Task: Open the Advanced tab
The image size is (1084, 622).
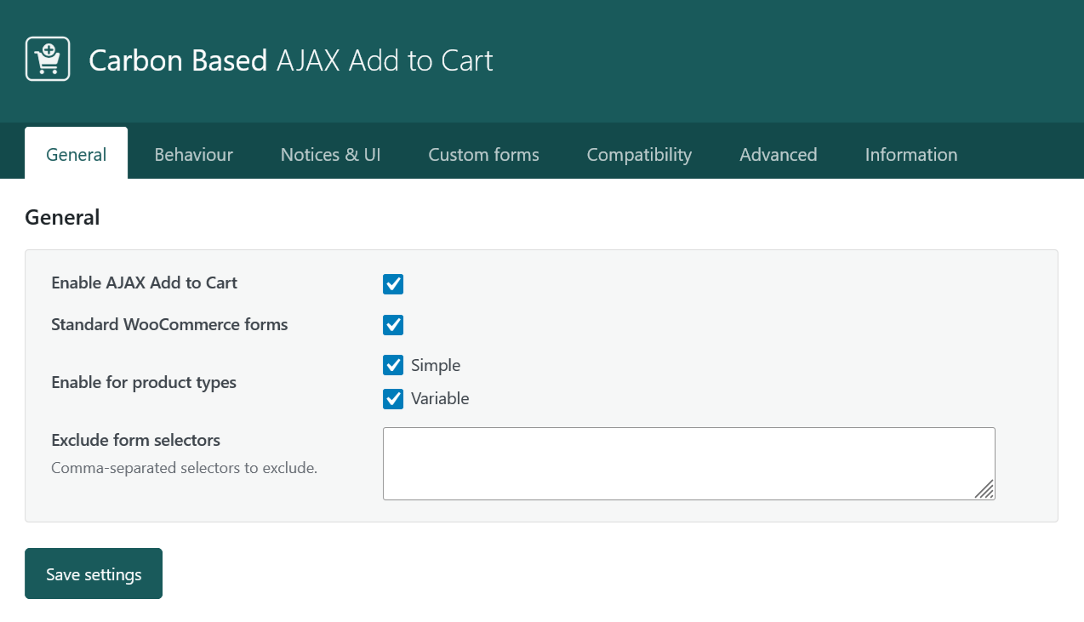Action: click(x=779, y=154)
